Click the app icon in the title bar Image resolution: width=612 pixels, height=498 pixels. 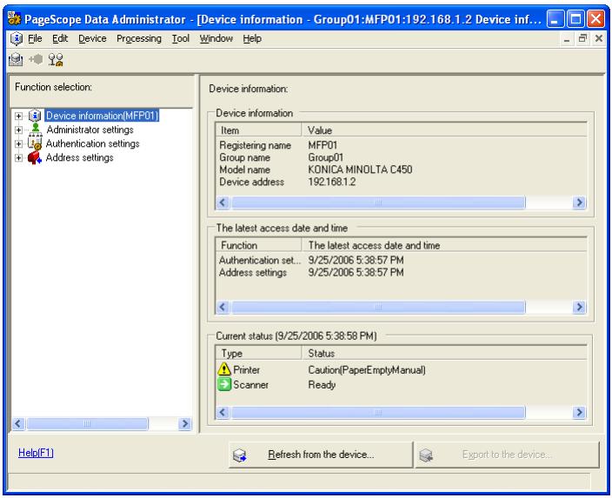(15, 19)
